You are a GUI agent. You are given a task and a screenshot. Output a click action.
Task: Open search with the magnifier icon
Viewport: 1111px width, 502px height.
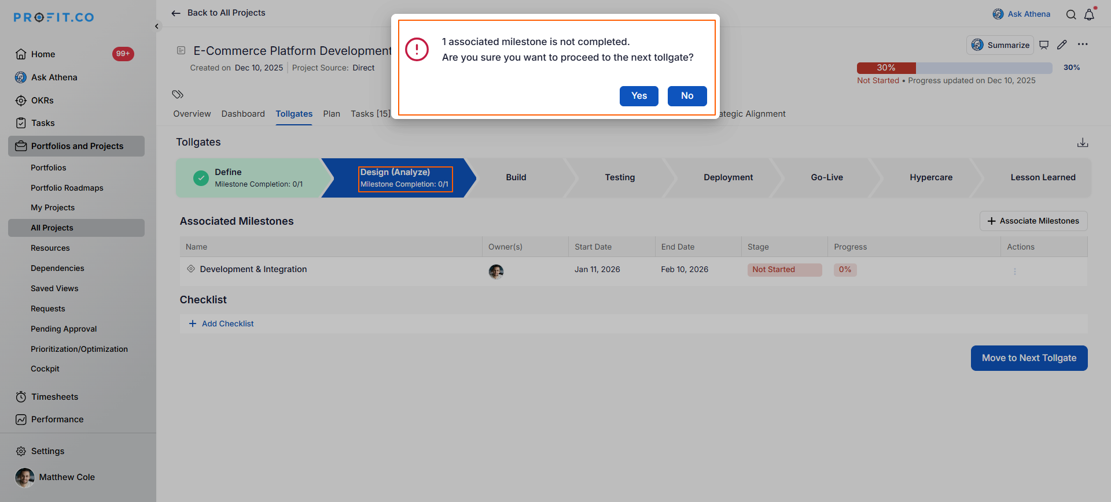click(x=1071, y=14)
